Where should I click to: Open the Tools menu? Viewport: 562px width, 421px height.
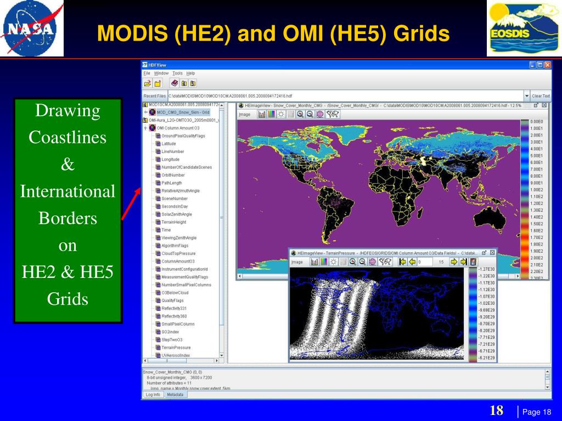pos(177,73)
